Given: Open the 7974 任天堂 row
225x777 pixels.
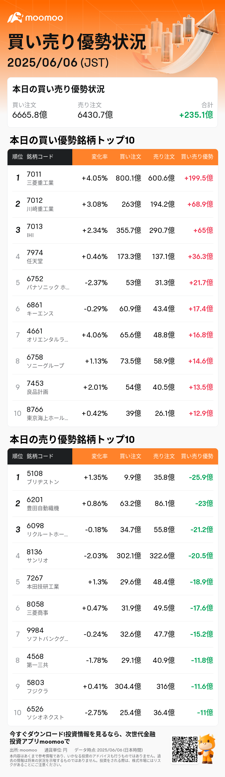Looking at the screenshot, I should click(x=113, y=256).
